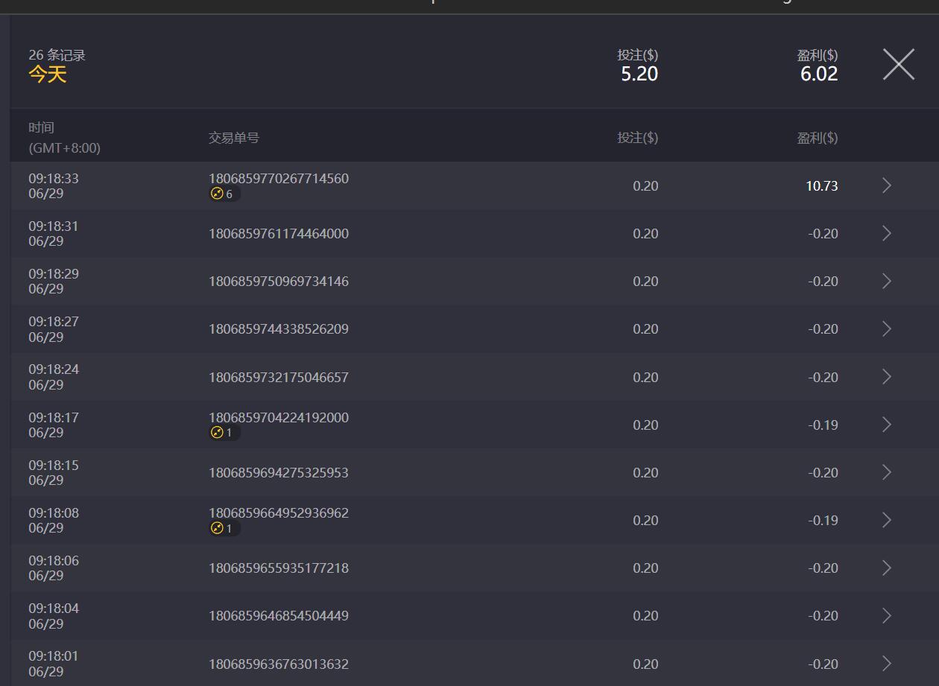
Task: Click transaction number 1806859761174464000
Action: click(x=278, y=234)
